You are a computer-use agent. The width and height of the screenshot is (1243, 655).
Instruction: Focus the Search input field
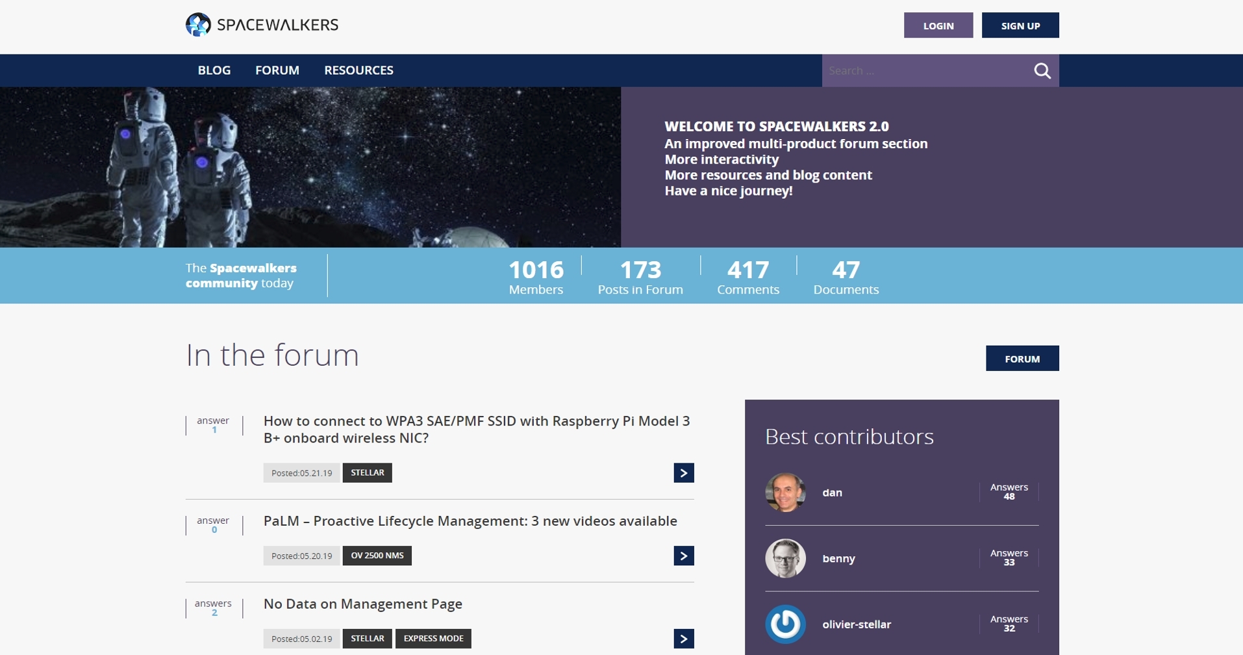point(925,71)
